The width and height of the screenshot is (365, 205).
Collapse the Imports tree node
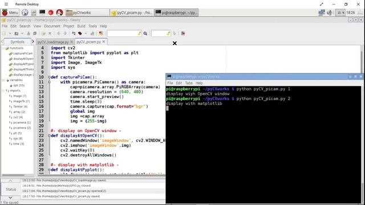click(x=3, y=91)
